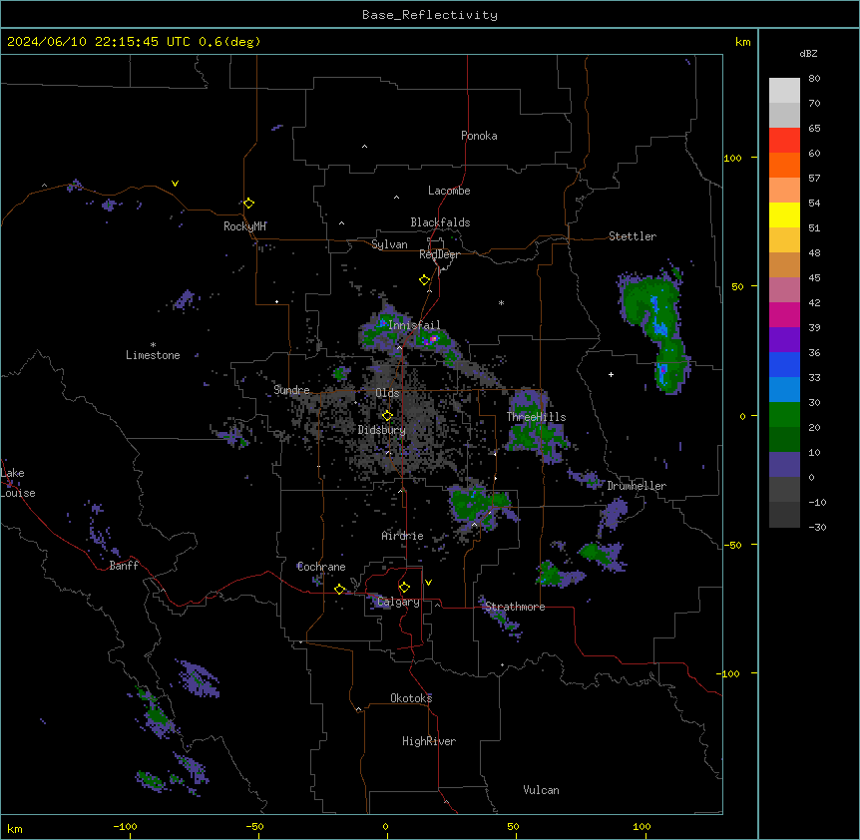Select the yellow swatch between 54 and 51 dBZ
Screen dimensions: 860x840
pos(784,215)
